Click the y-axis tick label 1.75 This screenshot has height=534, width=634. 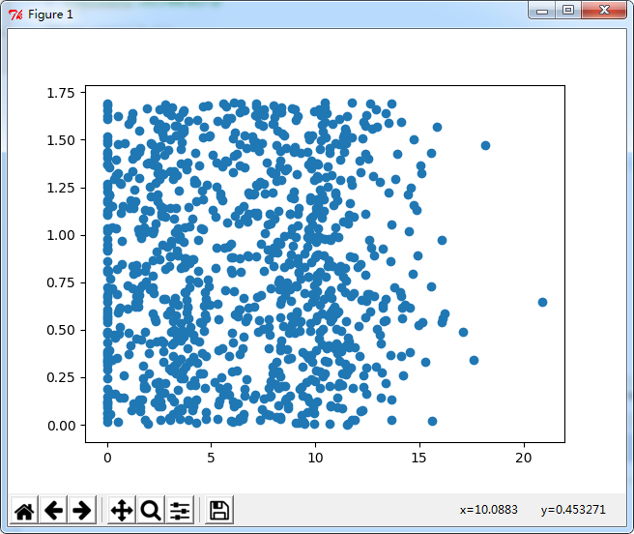(x=61, y=93)
